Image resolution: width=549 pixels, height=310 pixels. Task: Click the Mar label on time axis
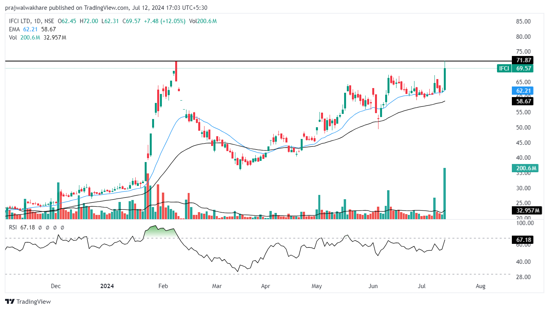[217, 286]
